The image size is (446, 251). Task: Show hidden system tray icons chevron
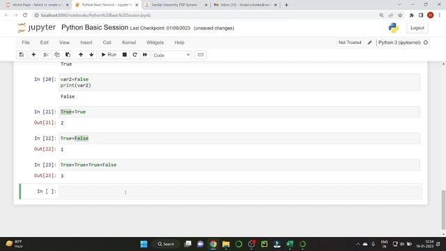pos(357,244)
